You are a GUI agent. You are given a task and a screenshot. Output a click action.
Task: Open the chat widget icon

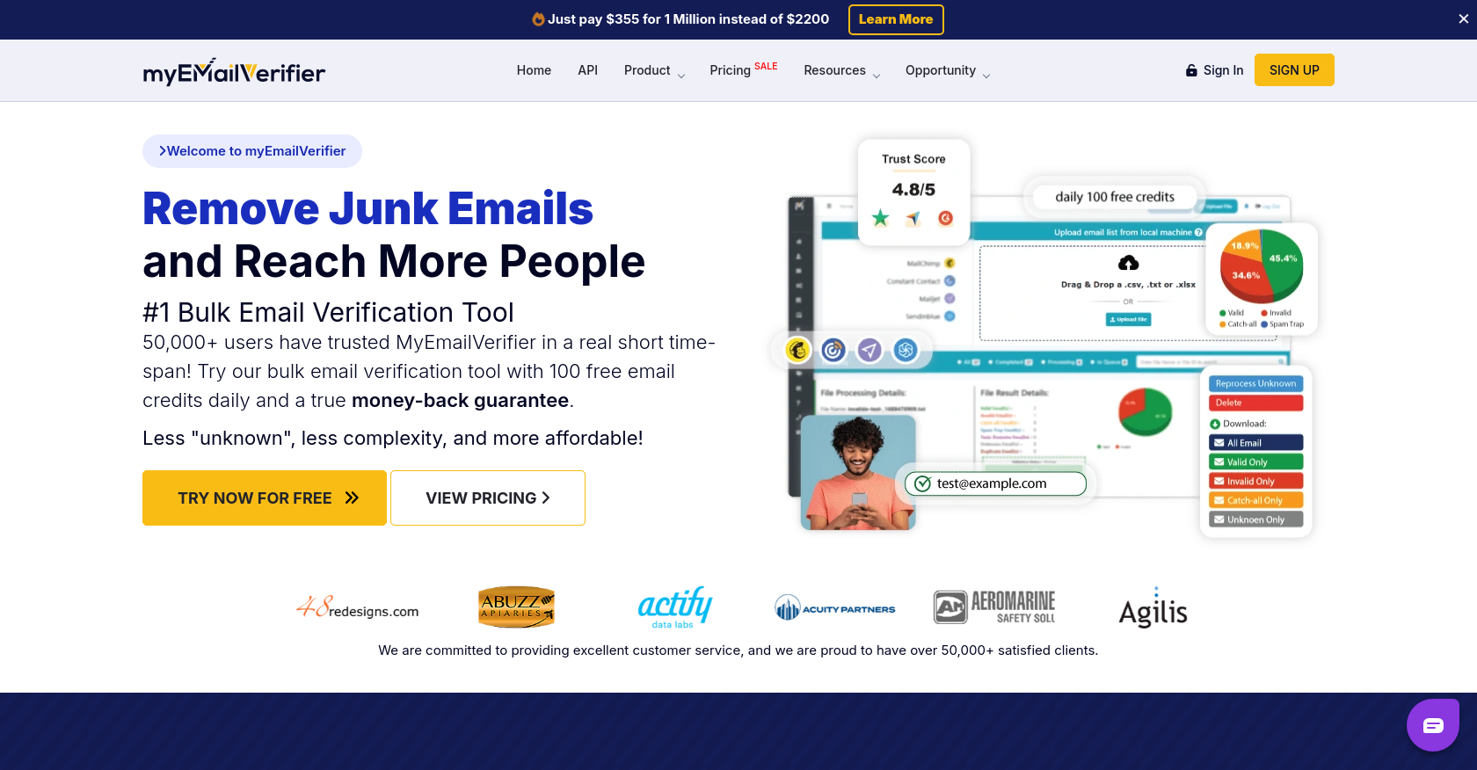click(1433, 725)
